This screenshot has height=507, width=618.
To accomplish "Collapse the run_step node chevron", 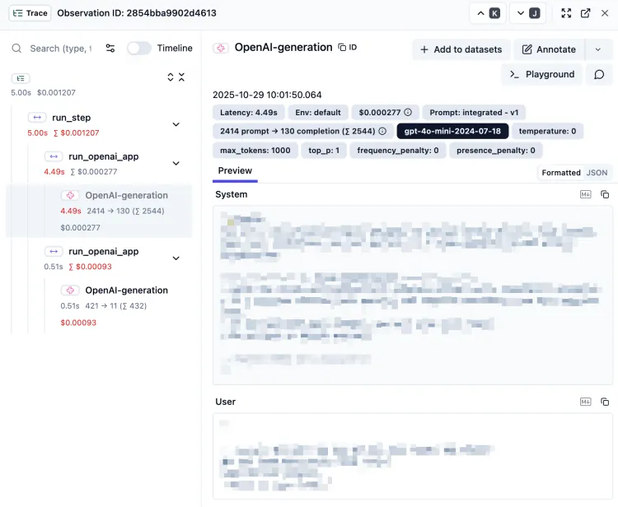I will tap(176, 124).
